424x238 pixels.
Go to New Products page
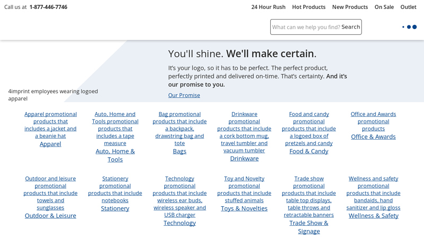[350, 7]
